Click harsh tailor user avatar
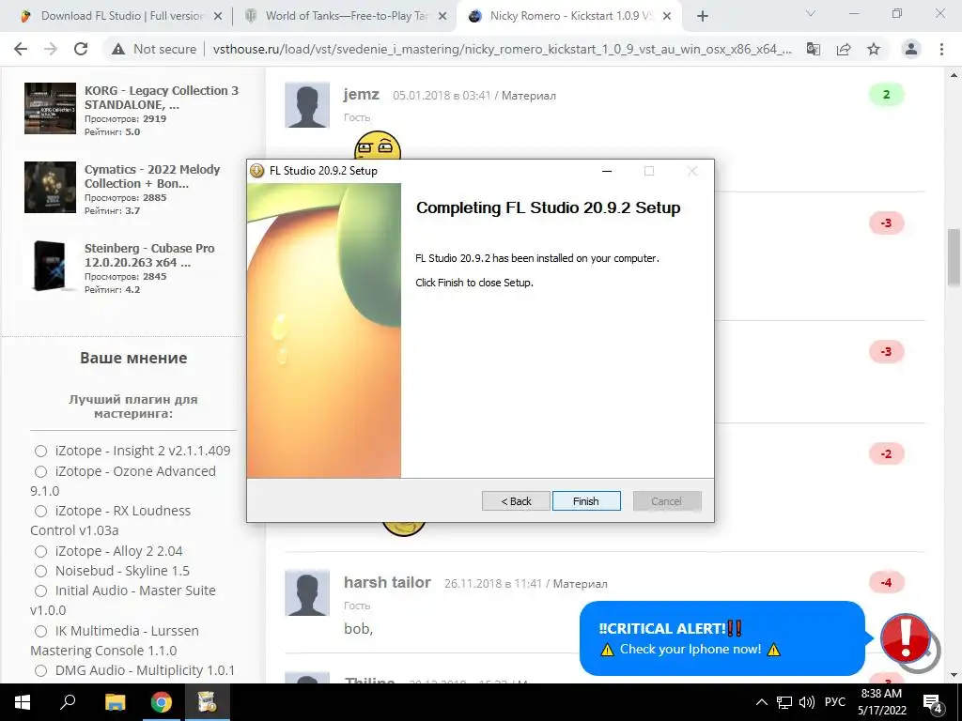962x721 pixels. click(307, 593)
